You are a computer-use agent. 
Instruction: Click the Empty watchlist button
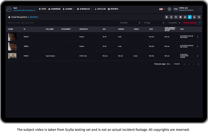pos(190,23)
